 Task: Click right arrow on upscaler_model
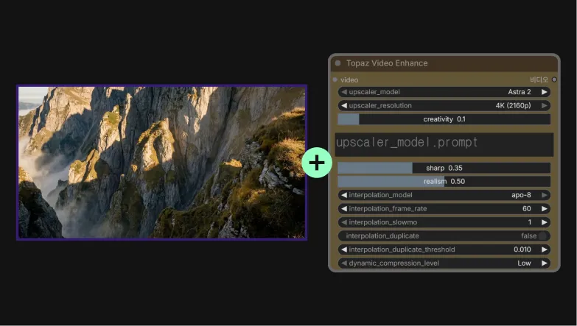(x=545, y=92)
